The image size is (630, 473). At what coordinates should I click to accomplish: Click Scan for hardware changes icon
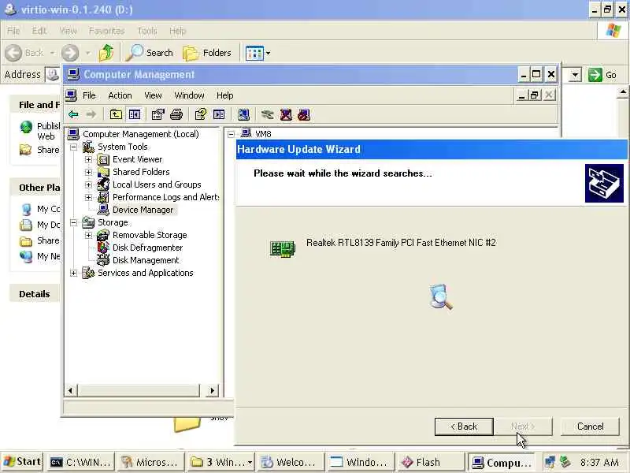[x=243, y=114]
